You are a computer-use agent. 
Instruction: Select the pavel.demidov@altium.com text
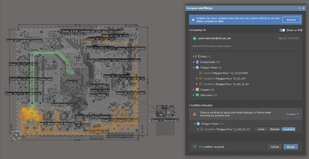point(214,38)
